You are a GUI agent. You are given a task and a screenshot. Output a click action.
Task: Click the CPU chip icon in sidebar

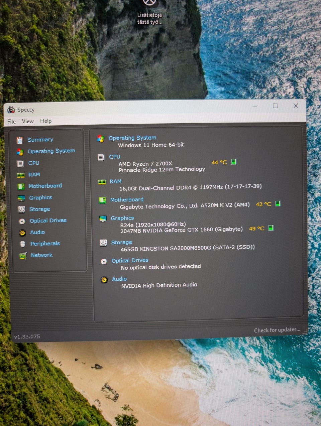point(20,164)
